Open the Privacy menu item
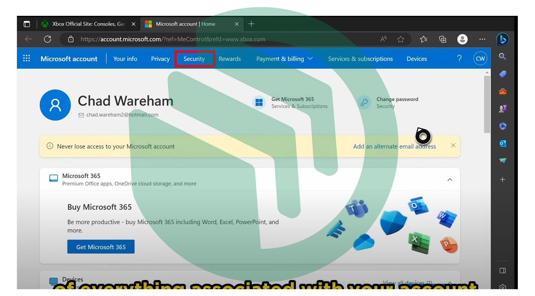The width and height of the screenshot is (535, 296). pos(160,59)
